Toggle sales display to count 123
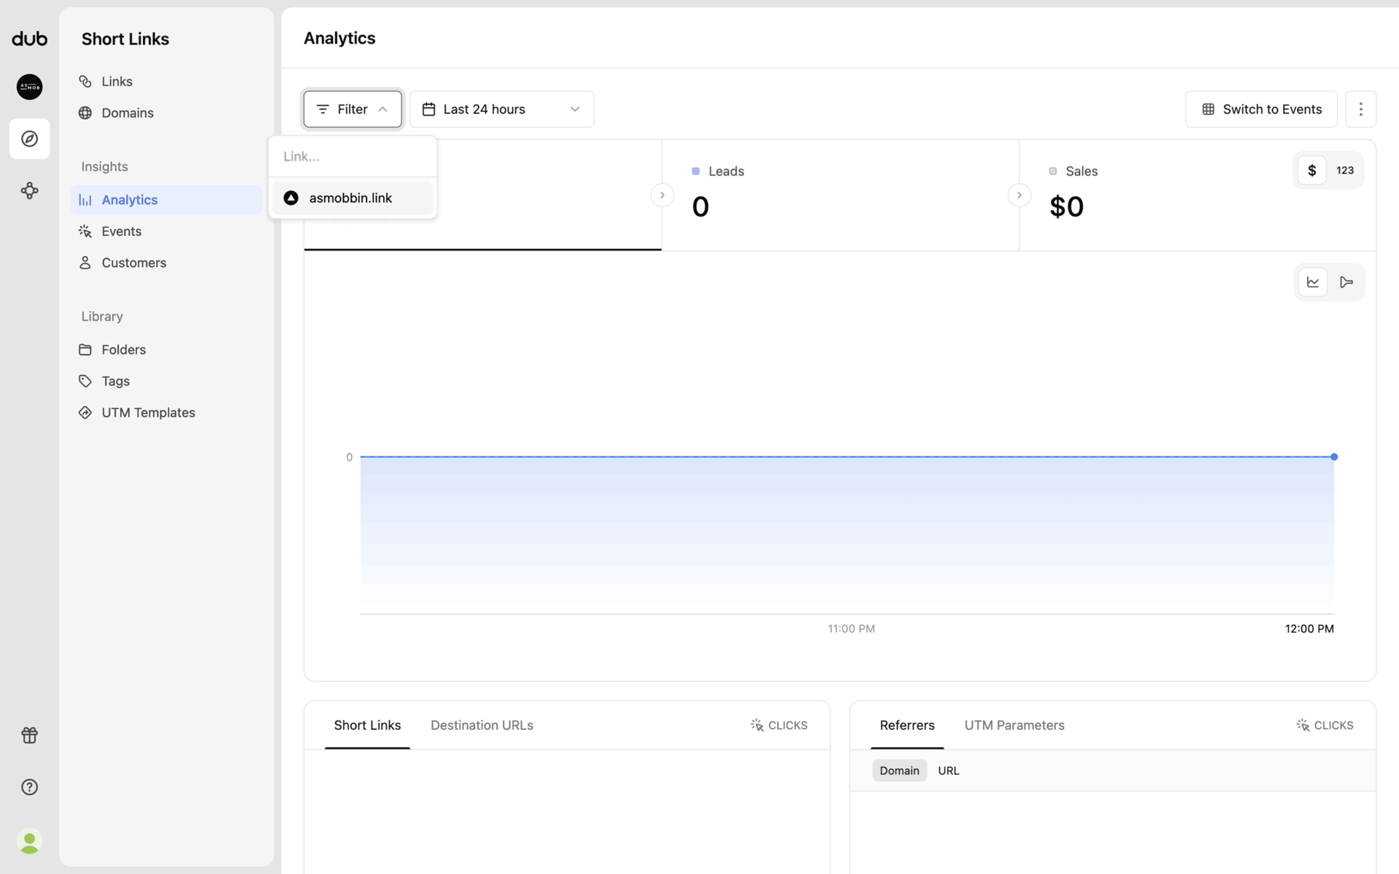The height and width of the screenshot is (874, 1399). (x=1345, y=170)
